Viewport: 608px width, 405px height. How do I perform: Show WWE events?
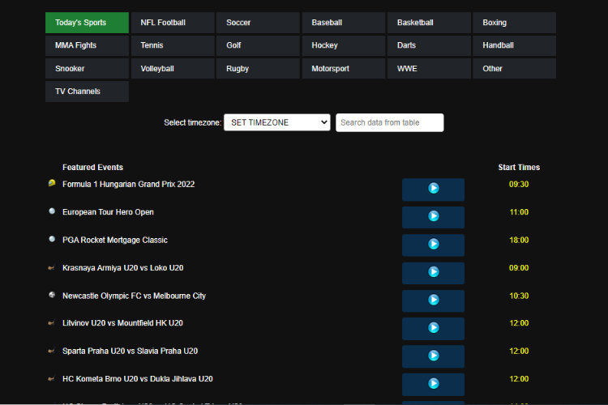point(429,69)
